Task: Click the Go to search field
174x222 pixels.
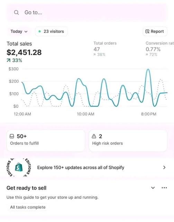Action: click(x=87, y=12)
